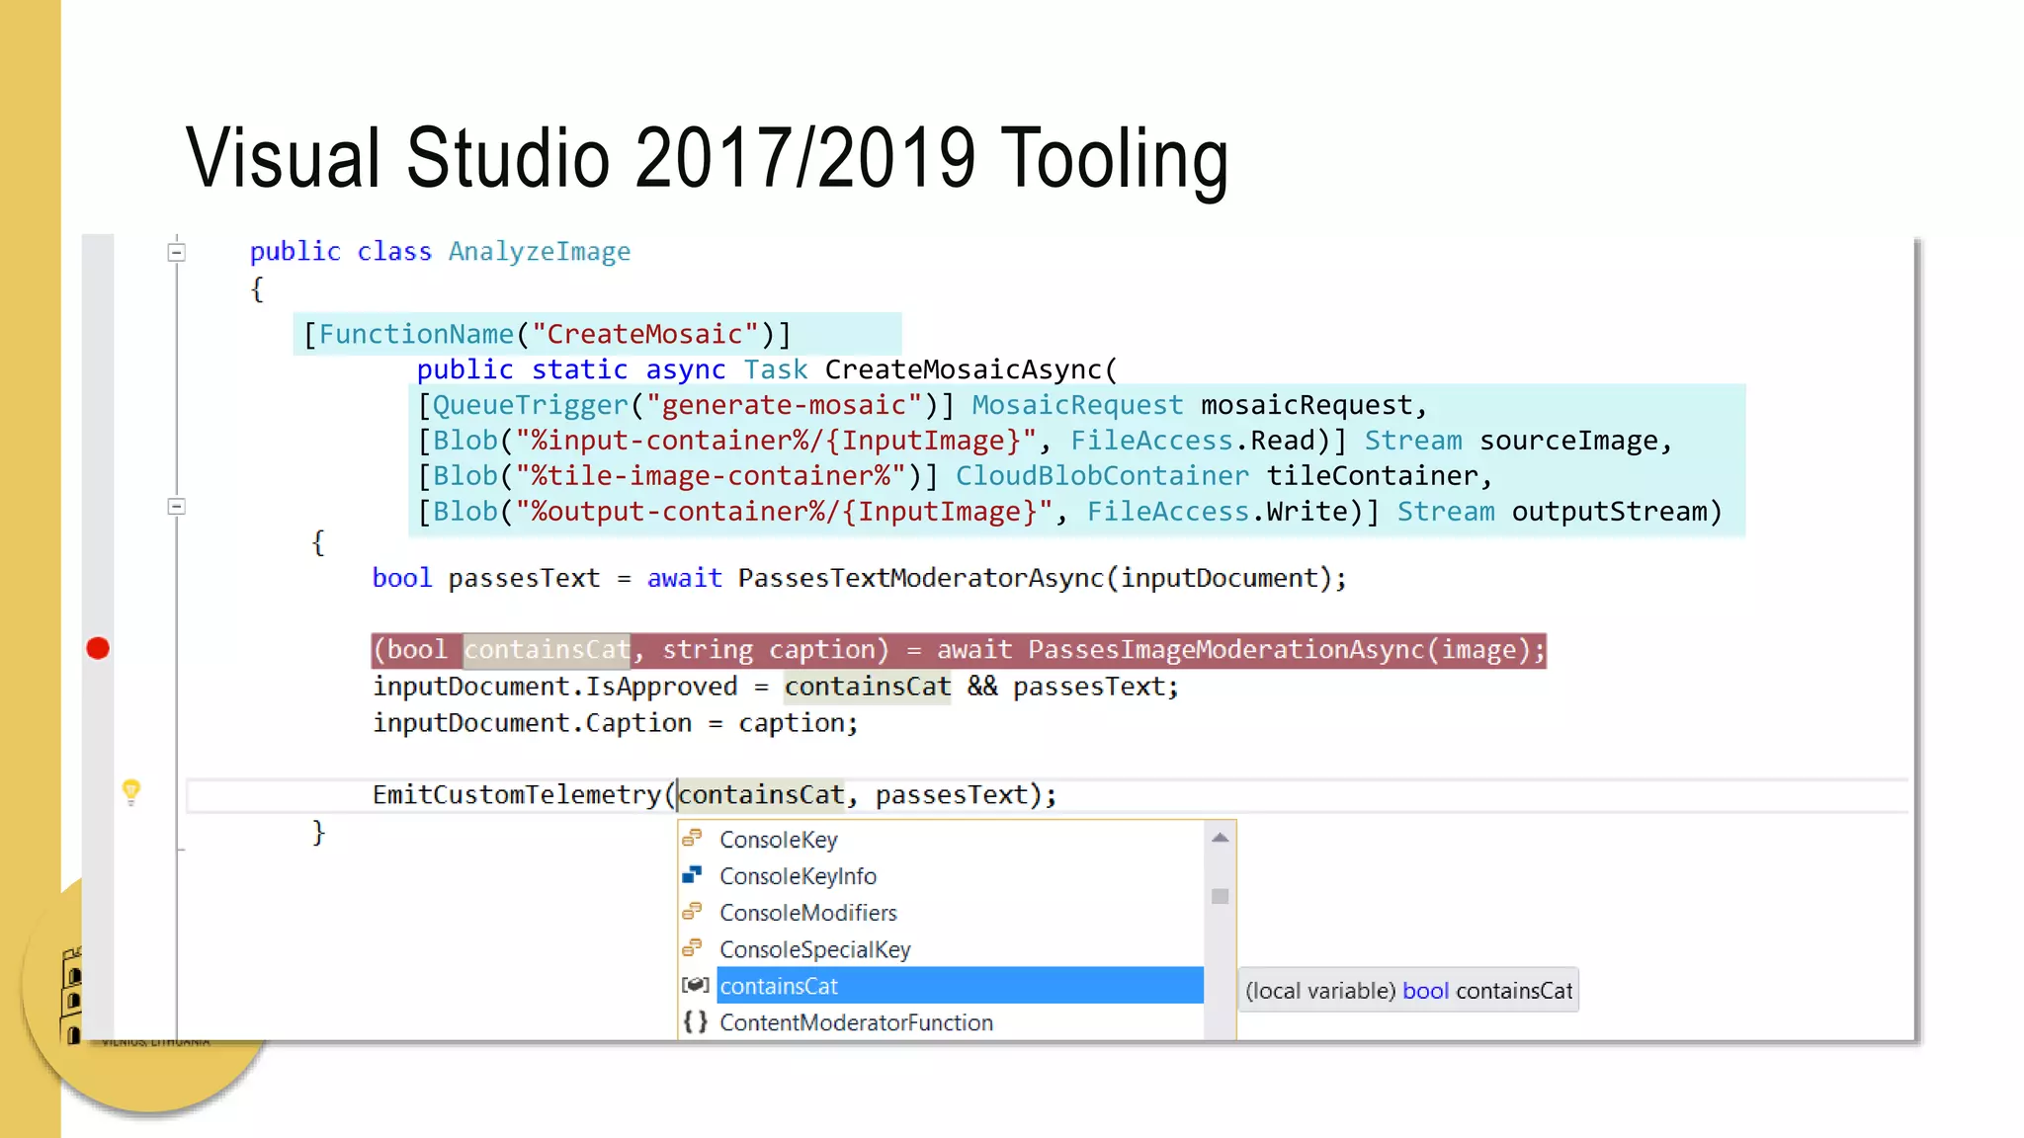Choose the highlighted containsCat suggestion
The image size is (2024, 1138).
[960, 986]
